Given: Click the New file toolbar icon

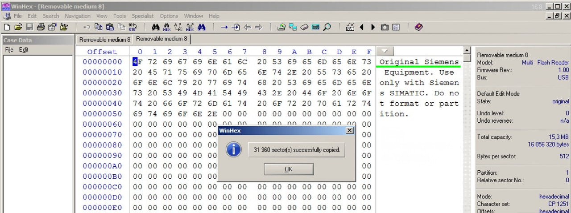Looking at the screenshot, I should [x=7, y=27].
